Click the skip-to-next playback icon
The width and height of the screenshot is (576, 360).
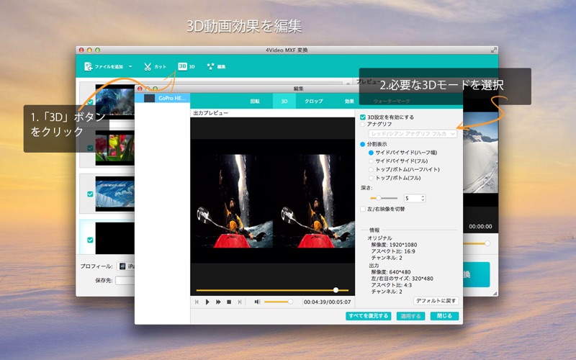pos(240,302)
